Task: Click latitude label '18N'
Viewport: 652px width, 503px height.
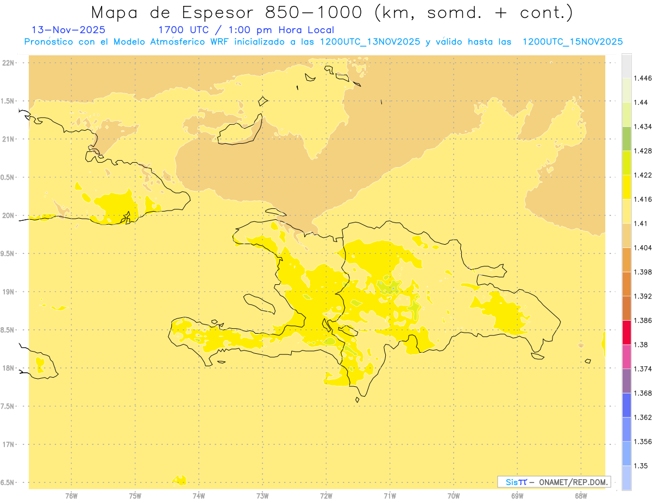Action: (8, 368)
